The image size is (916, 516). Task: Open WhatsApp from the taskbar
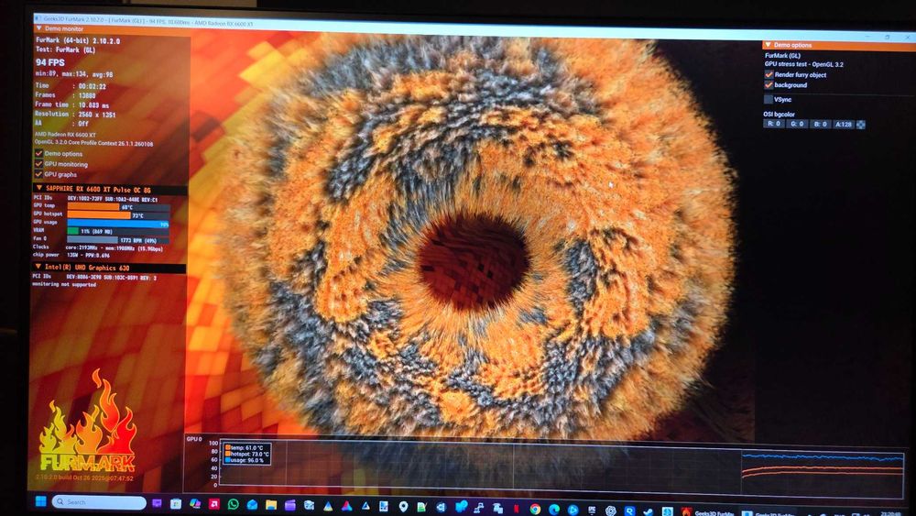(x=233, y=504)
